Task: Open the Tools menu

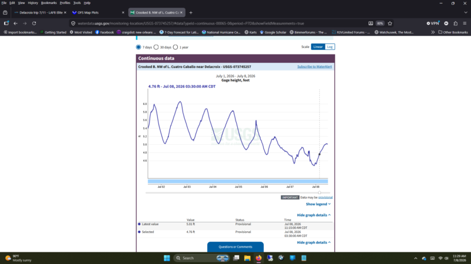Action: pyautogui.click(x=77, y=3)
